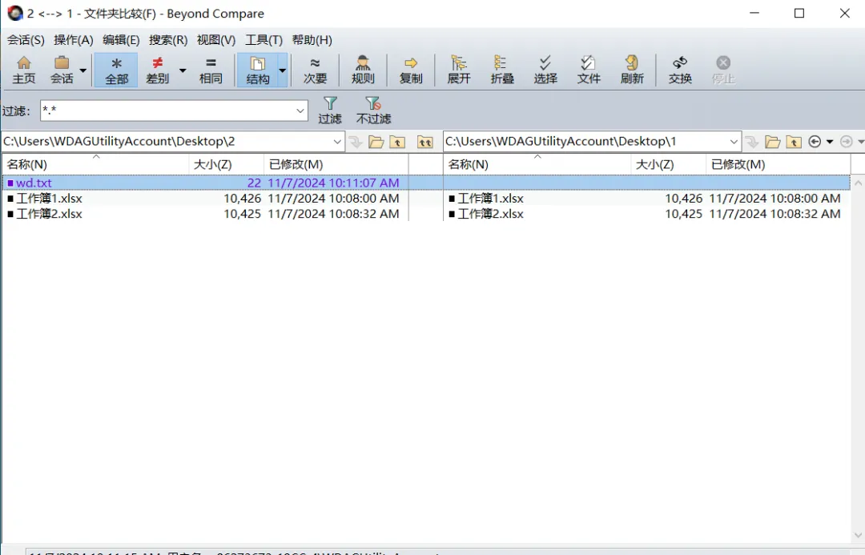
Task: Apply the 过滤 filter funnel button
Action: click(x=330, y=111)
